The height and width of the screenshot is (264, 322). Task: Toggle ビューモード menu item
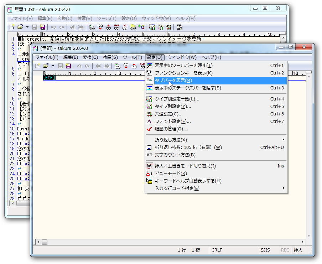[216, 174]
